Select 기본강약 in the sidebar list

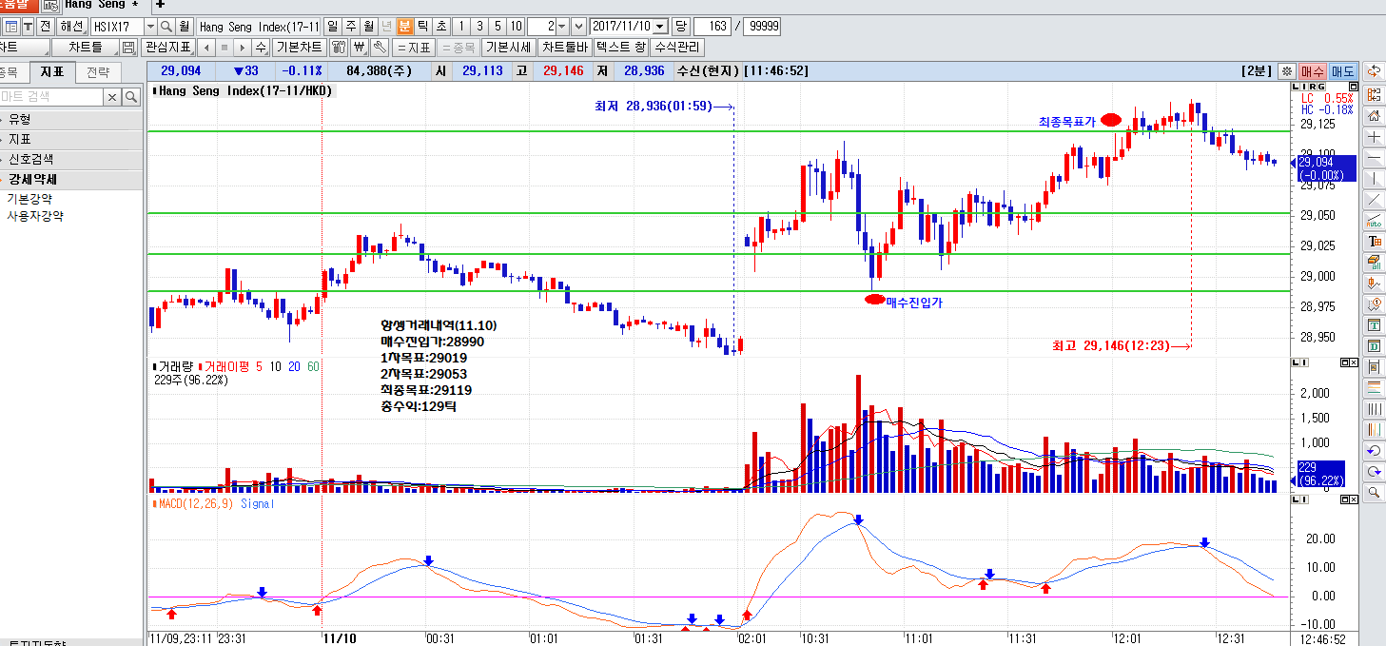click(x=29, y=199)
